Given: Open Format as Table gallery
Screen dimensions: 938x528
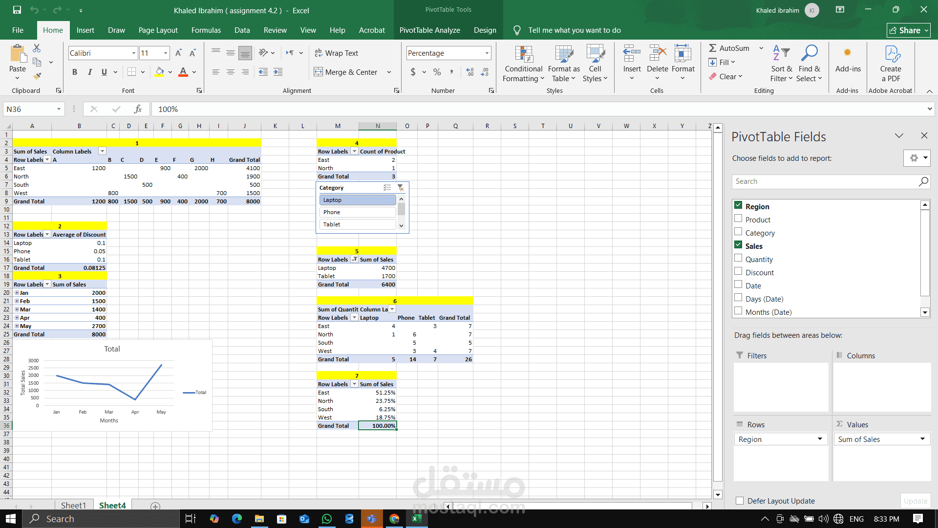Looking at the screenshot, I should 564,64.
